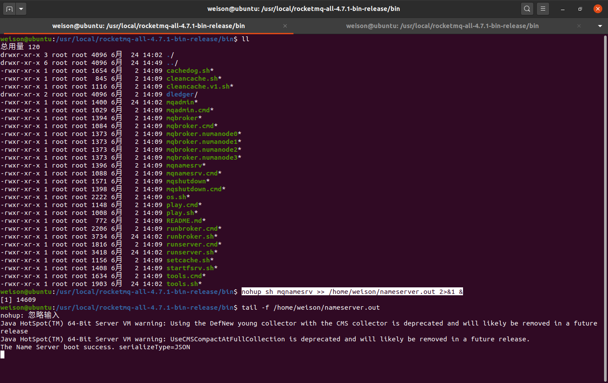
Task: Click the mqnamesrv file name
Action: pyautogui.click(x=184, y=165)
